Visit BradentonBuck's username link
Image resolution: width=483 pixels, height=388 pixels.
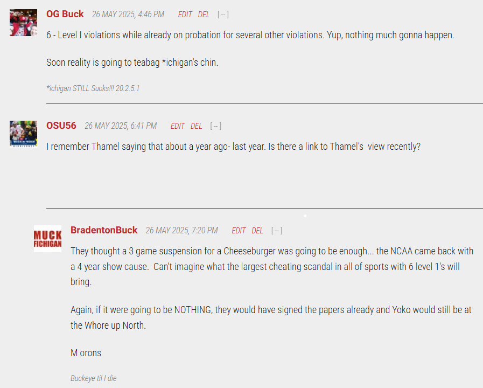pyautogui.click(x=104, y=230)
